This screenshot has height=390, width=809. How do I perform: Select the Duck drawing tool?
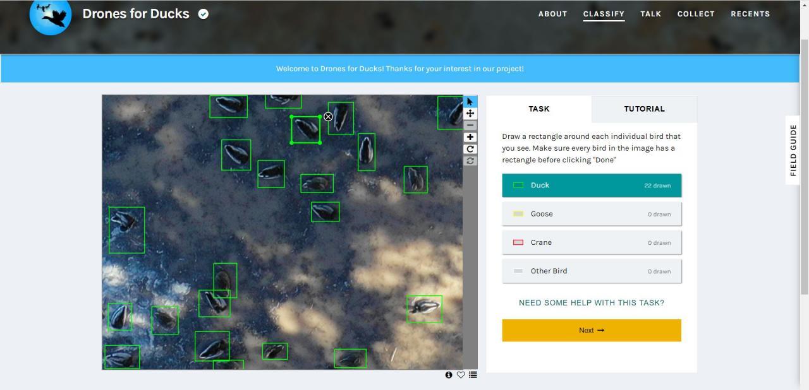click(x=592, y=186)
